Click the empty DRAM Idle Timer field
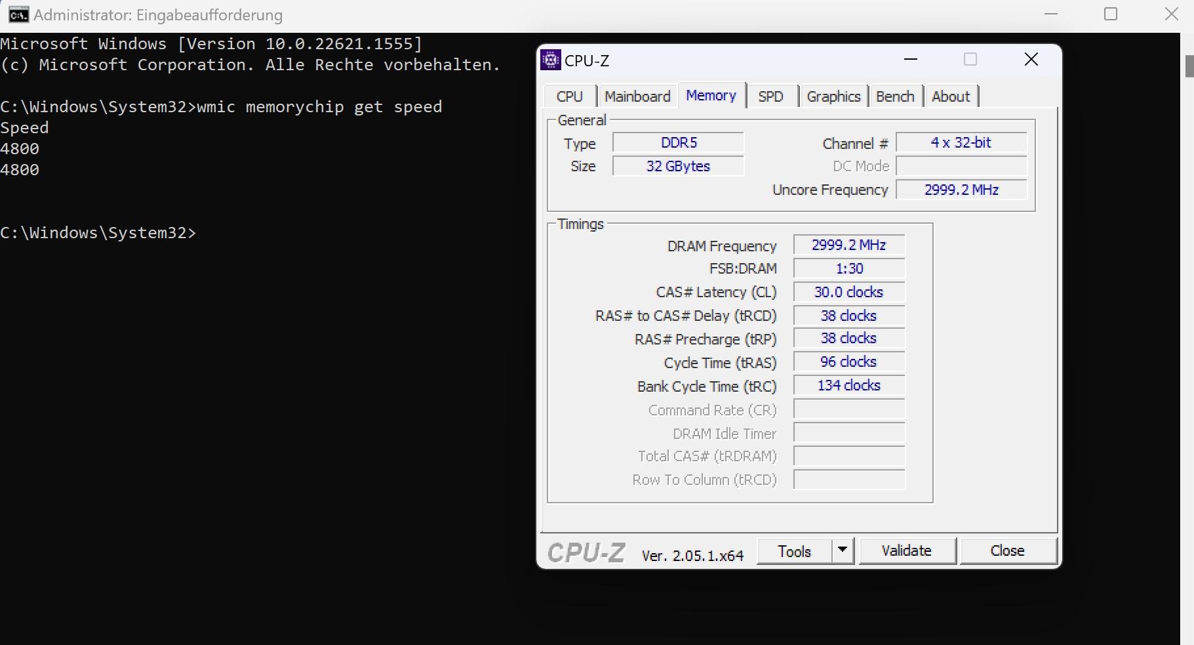 pos(849,432)
